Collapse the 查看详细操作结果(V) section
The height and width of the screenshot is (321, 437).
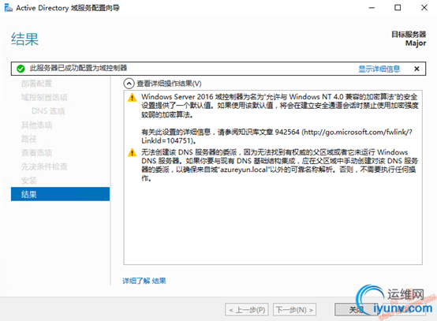coord(129,84)
